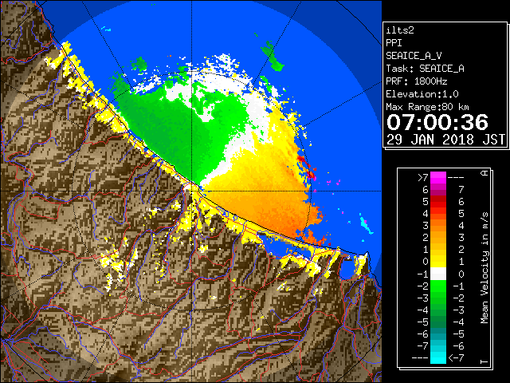Click the 'T' letter at the legend bottom
This screenshot has height=383, width=510.
click(x=484, y=361)
